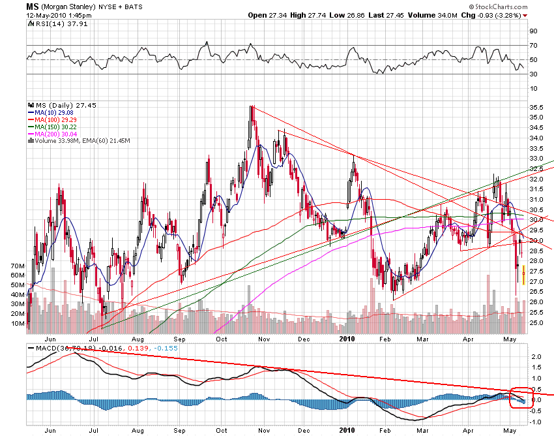Click the MS ticker symbol title

[x=33, y=7]
